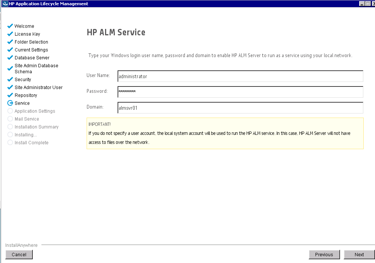Screen dimensions: 375x263
Task: Select the Service step label
Action: click(x=22, y=103)
